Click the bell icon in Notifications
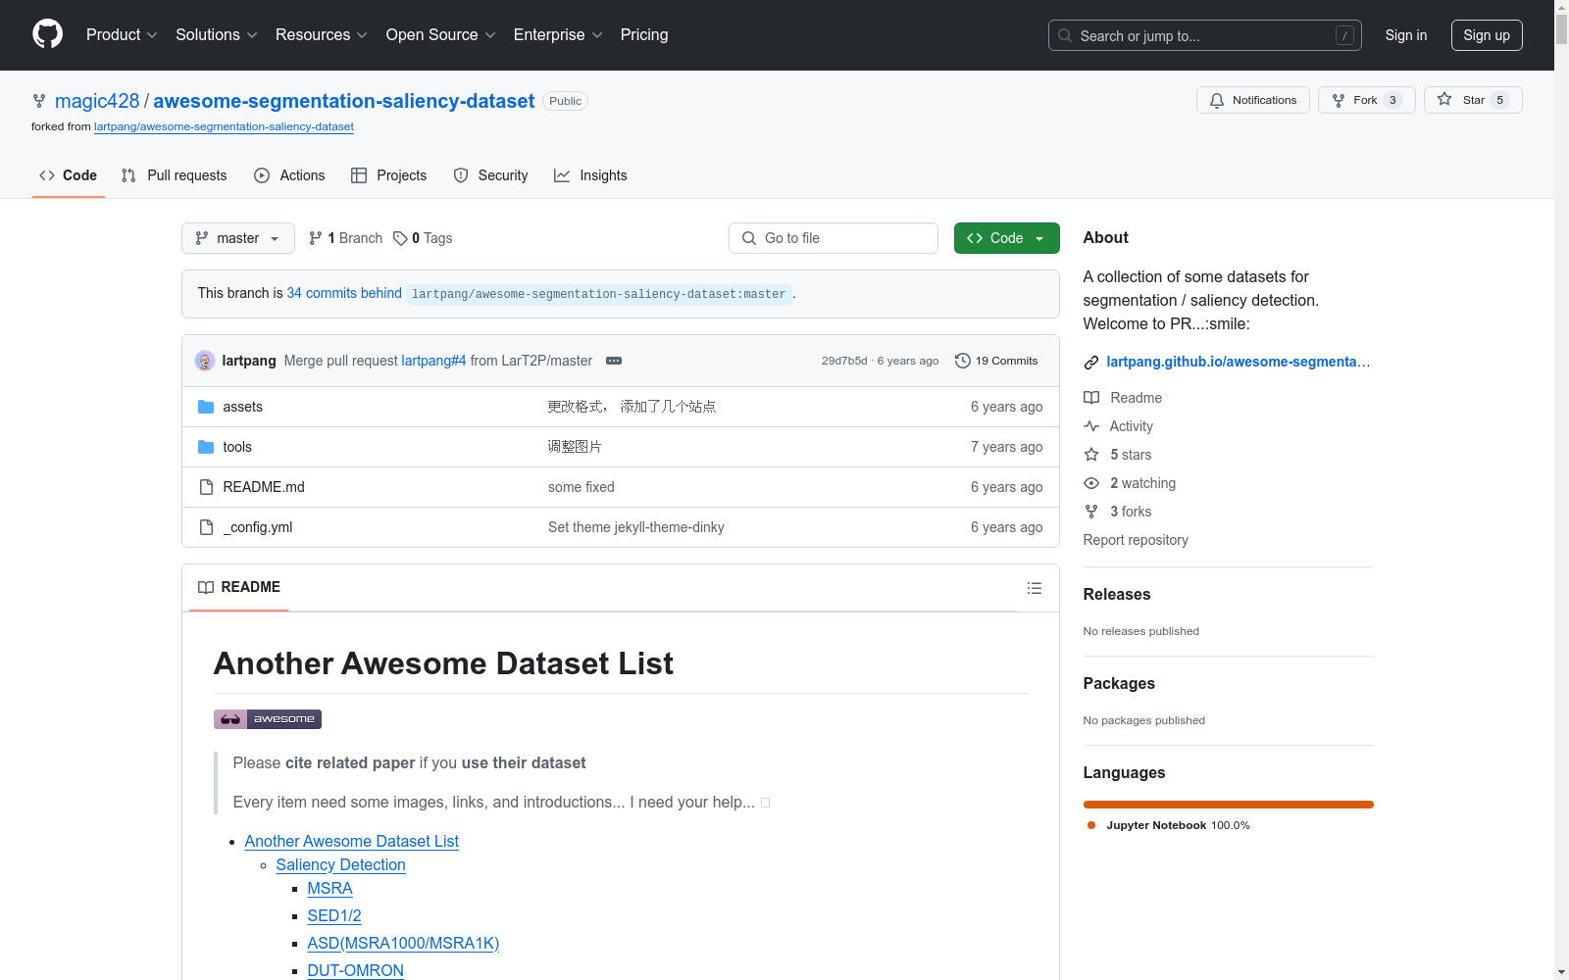 [x=1217, y=101]
